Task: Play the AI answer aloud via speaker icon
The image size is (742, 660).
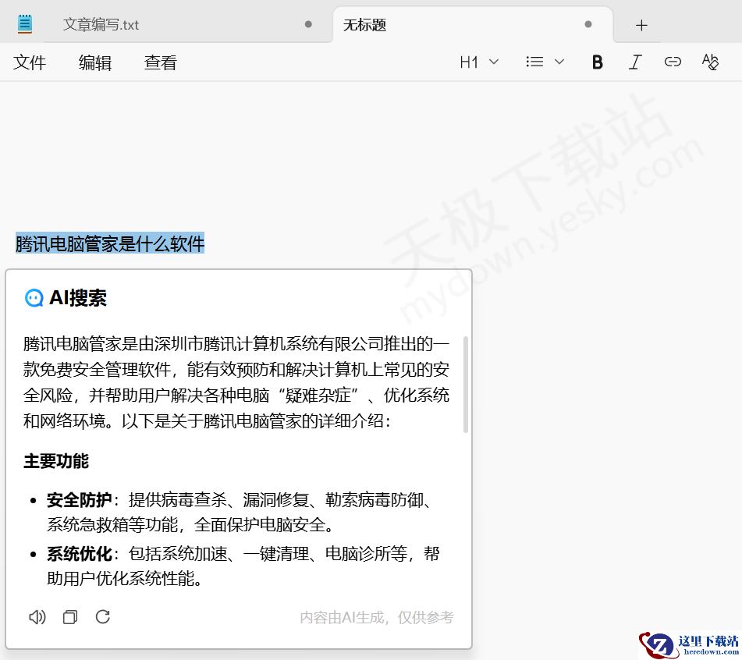Action: [37, 616]
